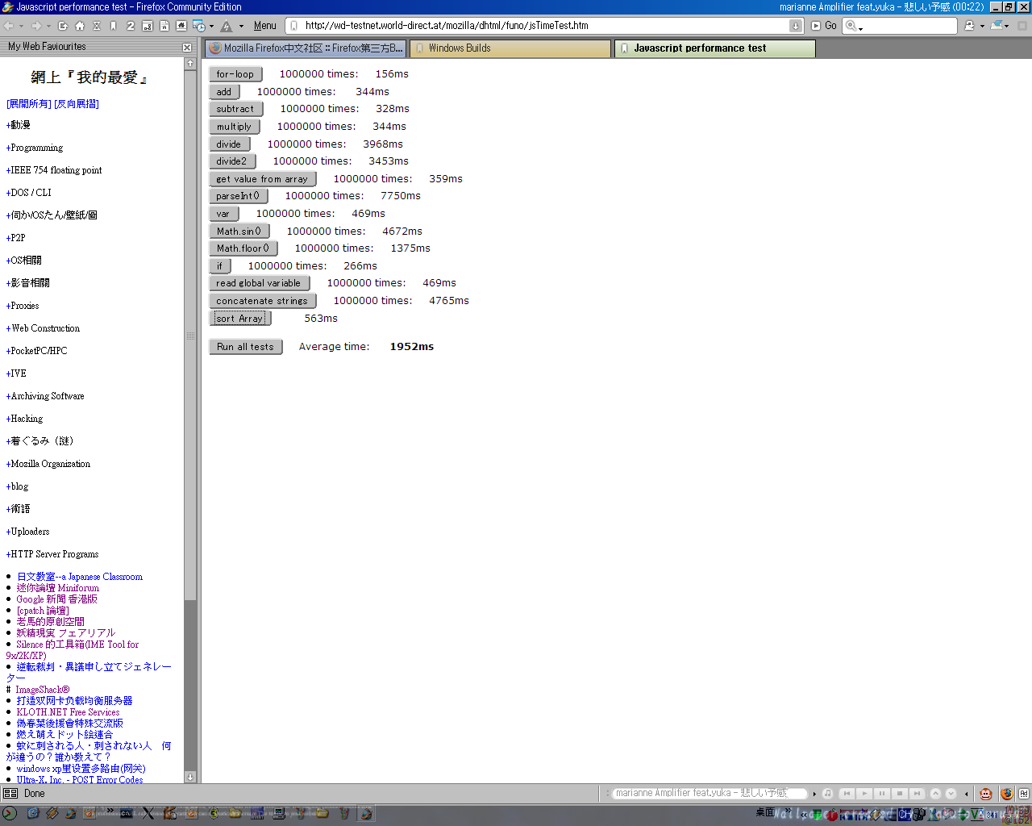The height and width of the screenshot is (826, 1032).
Task: Click the Reload page icon
Action: tap(63, 26)
